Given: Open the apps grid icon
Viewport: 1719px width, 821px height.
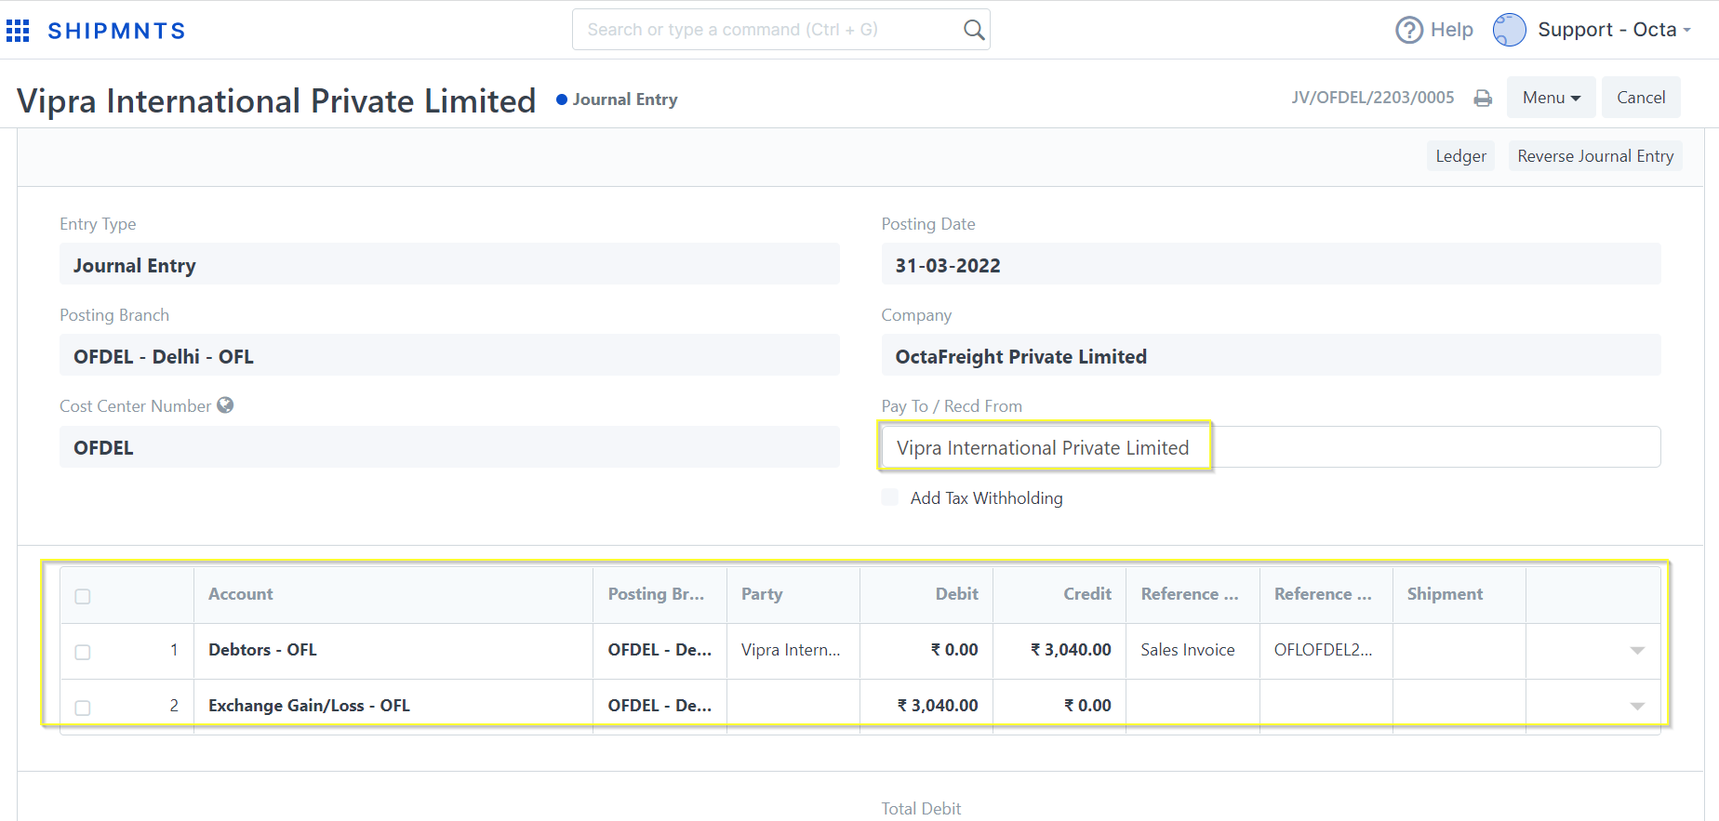Looking at the screenshot, I should pyautogui.click(x=18, y=31).
